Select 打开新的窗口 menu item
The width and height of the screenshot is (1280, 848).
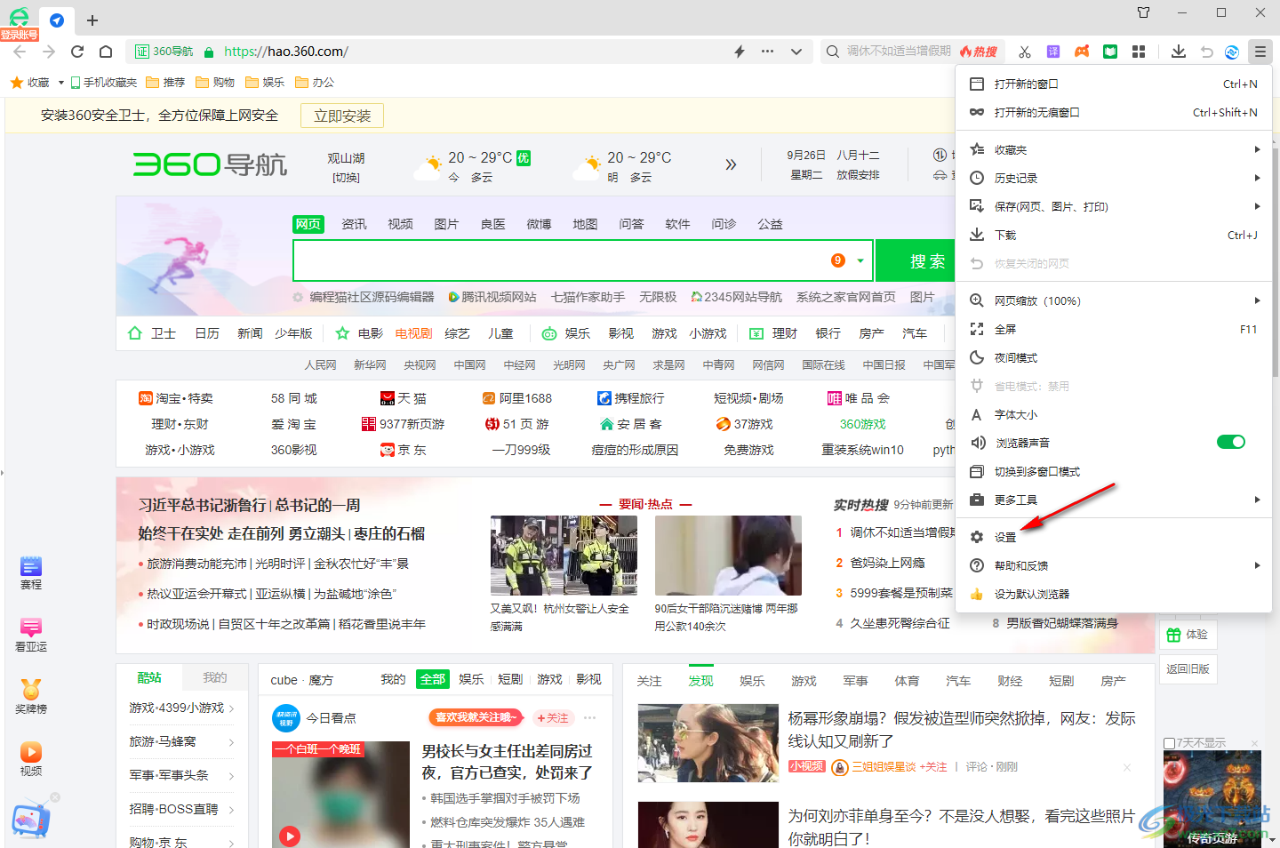tap(1114, 84)
